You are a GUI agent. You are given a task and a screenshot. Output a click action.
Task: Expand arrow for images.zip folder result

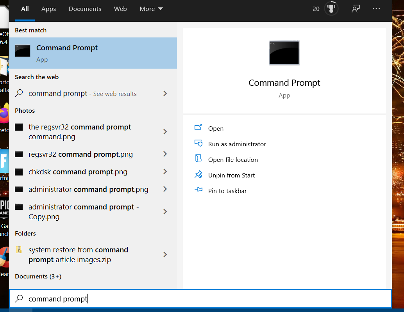[x=165, y=255]
